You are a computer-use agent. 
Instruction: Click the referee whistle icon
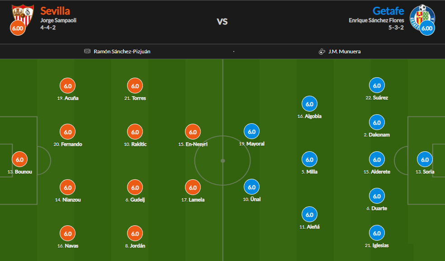point(322,51)
